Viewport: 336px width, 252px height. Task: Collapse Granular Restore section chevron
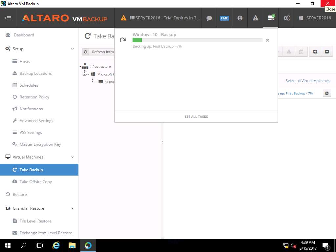(x=73, y=208)
